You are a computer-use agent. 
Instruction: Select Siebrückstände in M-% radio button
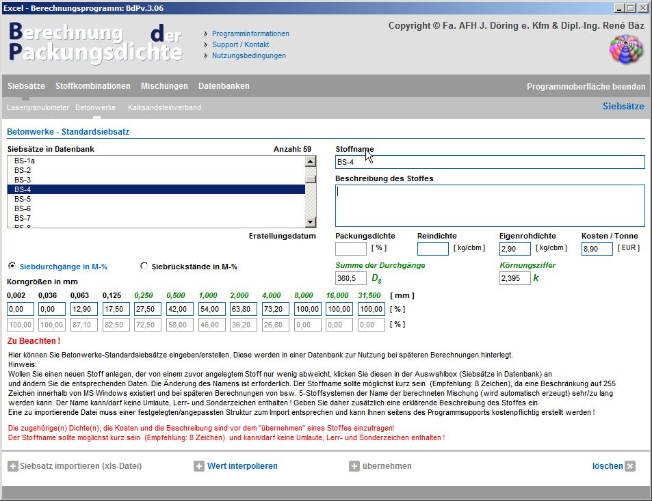tap(144, 266)
